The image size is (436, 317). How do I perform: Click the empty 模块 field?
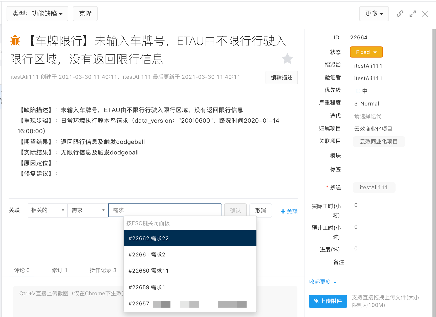pos(389,155)
